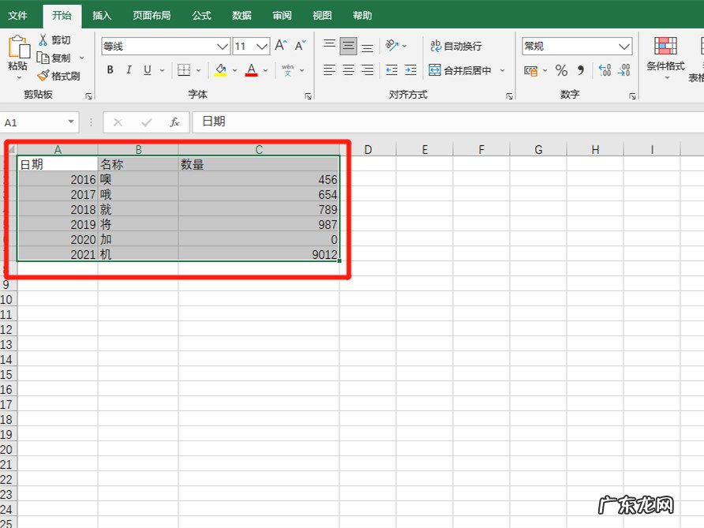Expand the Name Box dropdown arrow

[x=71, y=122]
